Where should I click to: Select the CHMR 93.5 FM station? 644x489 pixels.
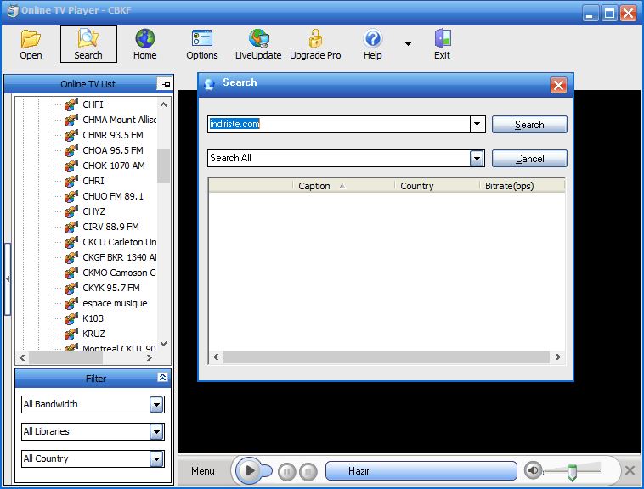[x=113, y=135]
